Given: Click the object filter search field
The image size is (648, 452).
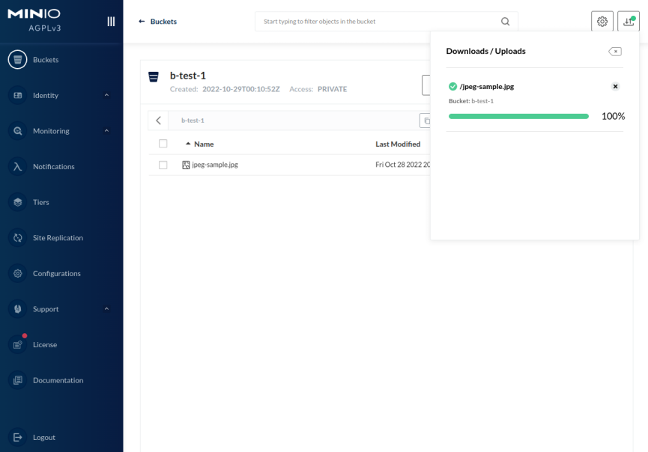Looking at the screenshot, I should (375, 22).
